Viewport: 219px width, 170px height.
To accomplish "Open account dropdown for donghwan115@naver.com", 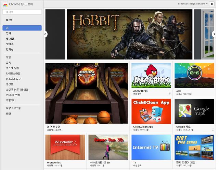I will [193, 4].
